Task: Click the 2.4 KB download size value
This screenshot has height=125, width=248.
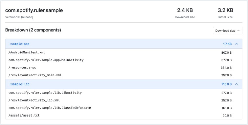Action: point(185,10)
